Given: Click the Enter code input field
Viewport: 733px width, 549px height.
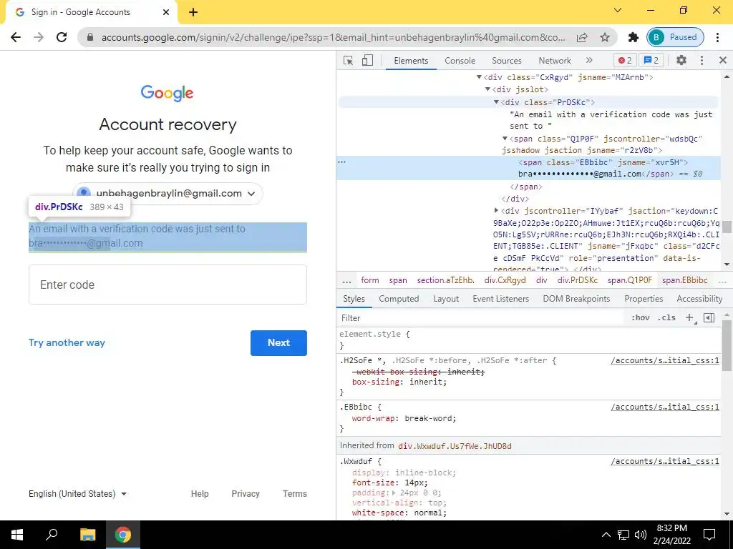Looking at the screenshot, I should pyautogui.click(x=168, y=285).
